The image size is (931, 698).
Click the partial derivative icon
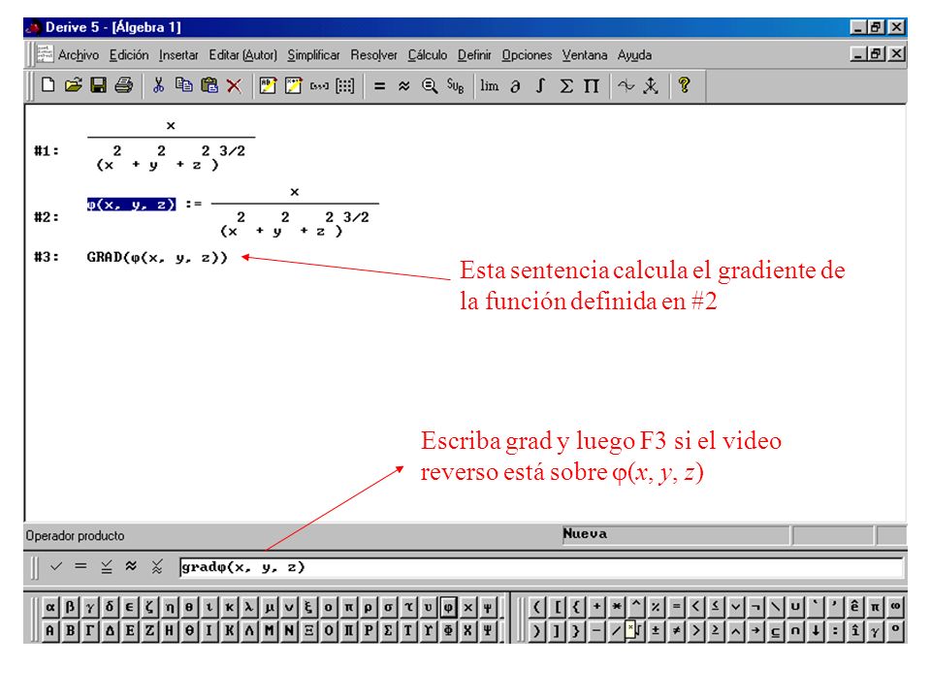point(515,85)
